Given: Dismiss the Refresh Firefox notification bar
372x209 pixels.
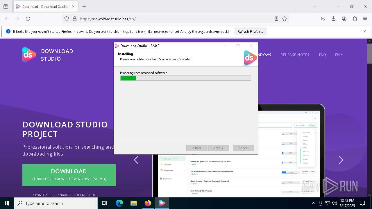Looking at the screenshot, I should click(x=365, y=31).
